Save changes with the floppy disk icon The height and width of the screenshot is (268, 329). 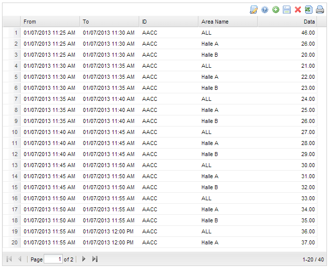click(x=287, y=10)
